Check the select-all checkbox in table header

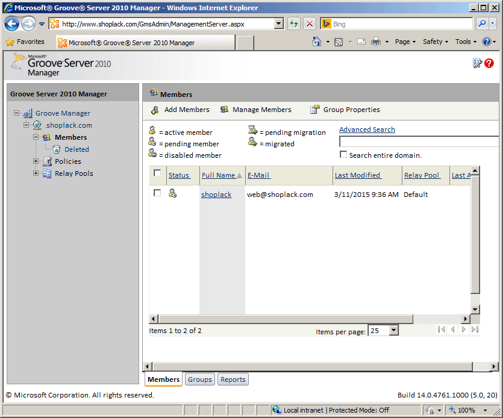tap(157, 173)
